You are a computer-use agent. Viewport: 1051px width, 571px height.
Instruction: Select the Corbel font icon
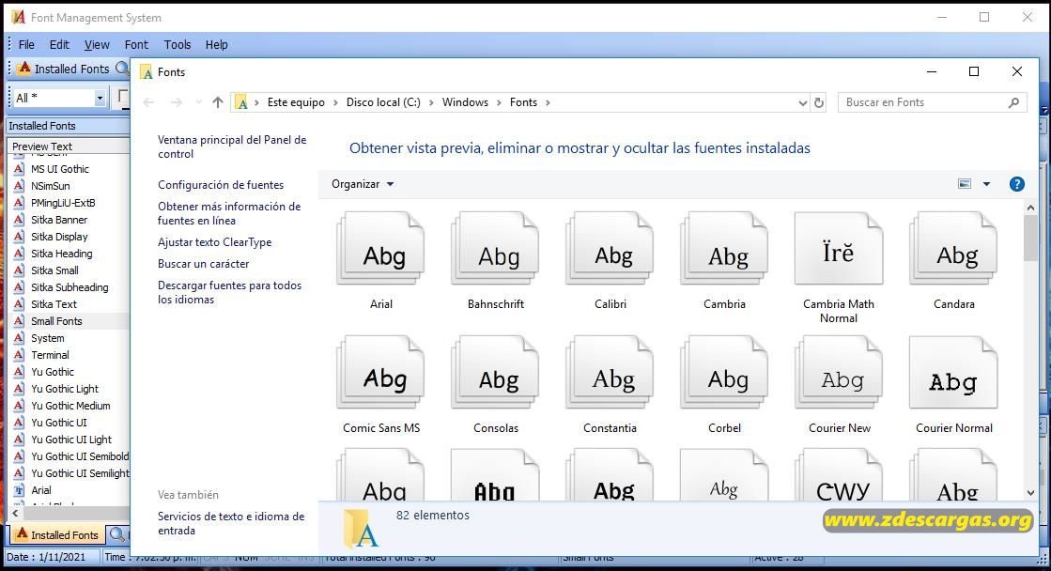[724, 373]
